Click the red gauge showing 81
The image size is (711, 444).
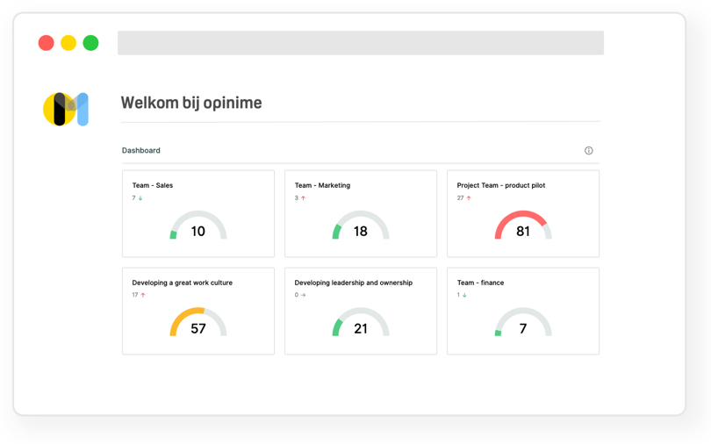522,226
